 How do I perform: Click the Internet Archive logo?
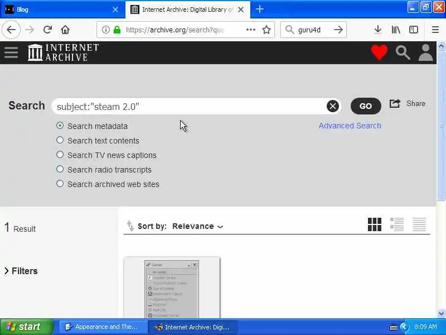(x=63, y=52)
